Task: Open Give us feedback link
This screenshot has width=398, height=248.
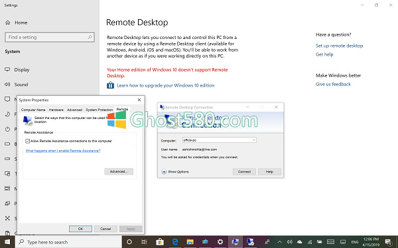Action: [333, 84]
